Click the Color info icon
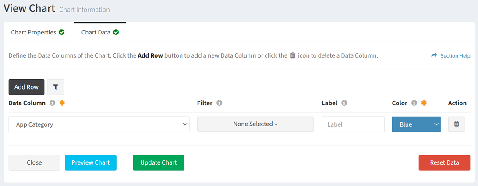478x186 pixels. click(x=414, y=103)
